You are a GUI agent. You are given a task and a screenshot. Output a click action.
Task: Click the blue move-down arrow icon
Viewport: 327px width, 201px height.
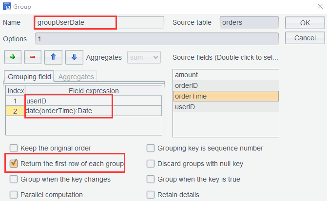tap(74, 57)
